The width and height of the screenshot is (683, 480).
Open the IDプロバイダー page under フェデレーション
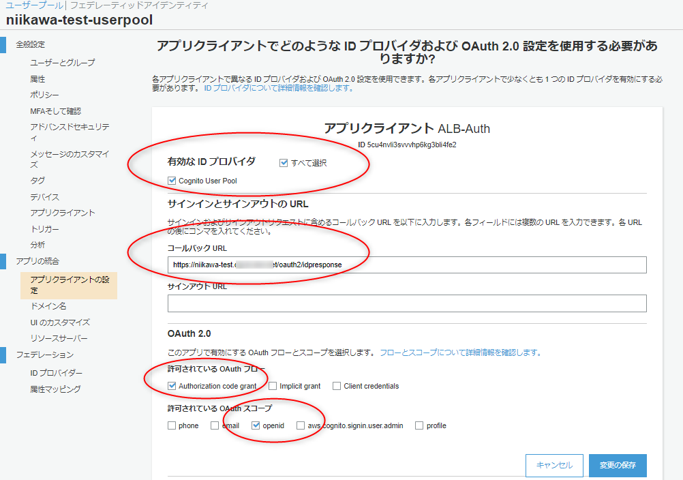click(57, 372)
